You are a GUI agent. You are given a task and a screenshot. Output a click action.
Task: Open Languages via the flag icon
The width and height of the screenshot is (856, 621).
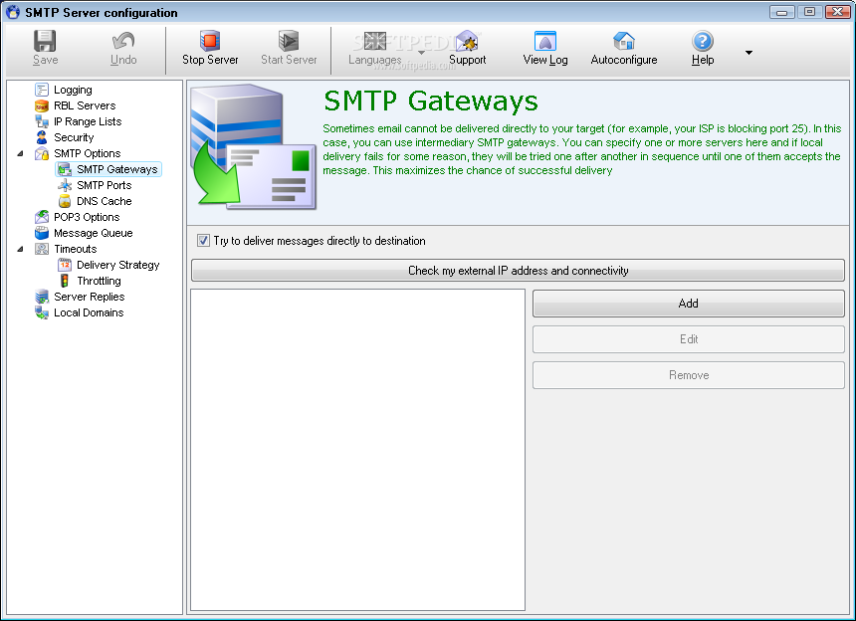pos(374,41)
